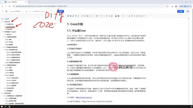This screenshot has height=108, width=193.
Task: Select the pencil drawing tool
Action: click(x=129, y=16)
